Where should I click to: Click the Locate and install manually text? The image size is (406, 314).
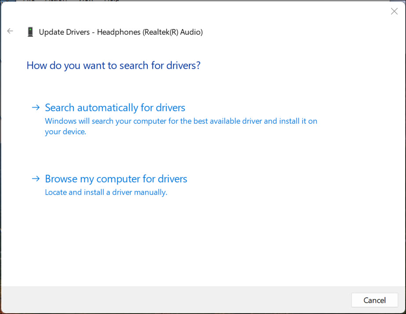tap(106, 192)
